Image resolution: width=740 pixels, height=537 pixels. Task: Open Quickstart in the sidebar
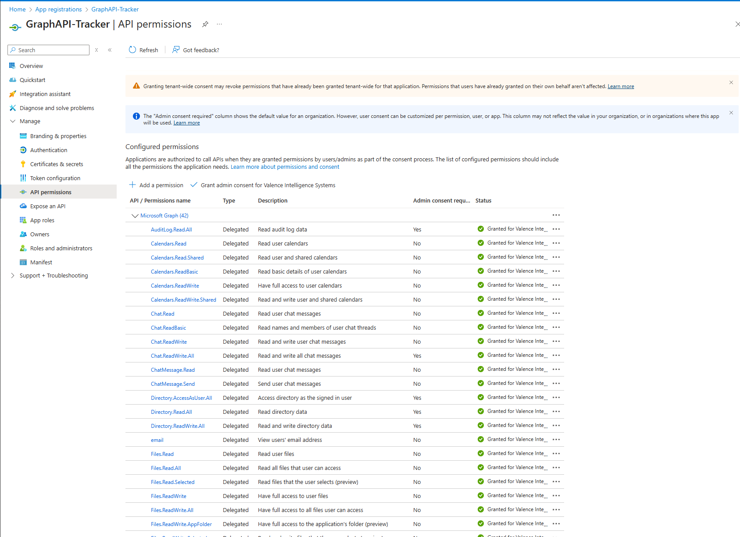click(x=32, y=80)
